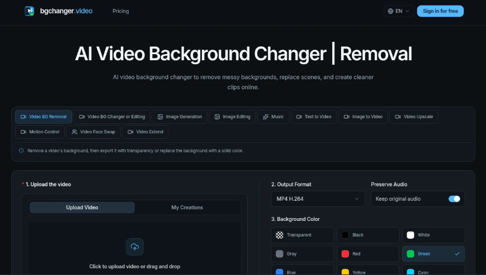Switch to the Video Face Swap tab
The width and height of the screenshot is (486, 275).
click(x=93, y=132)
